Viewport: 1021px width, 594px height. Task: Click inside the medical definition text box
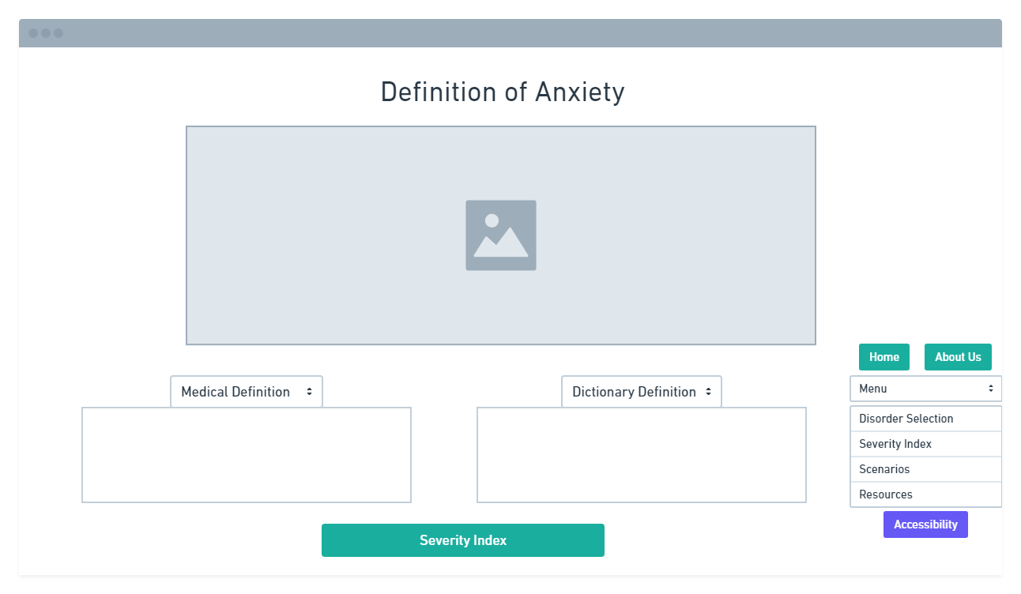pos(247,455)
